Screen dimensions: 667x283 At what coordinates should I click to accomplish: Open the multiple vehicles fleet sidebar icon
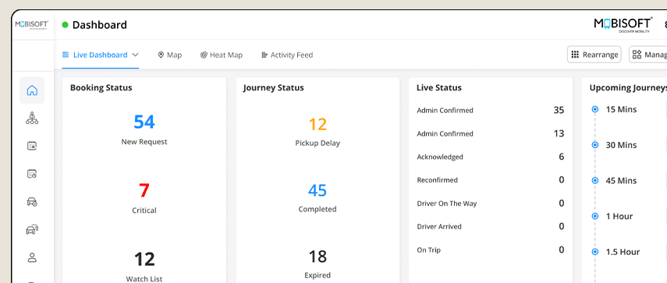pyautogui.click(x=32, y=230)
